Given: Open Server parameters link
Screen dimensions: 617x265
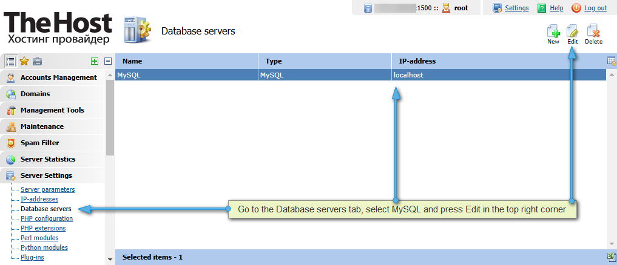Looking at the screenshot, I should pyautogui.click(x=47, y=189).
